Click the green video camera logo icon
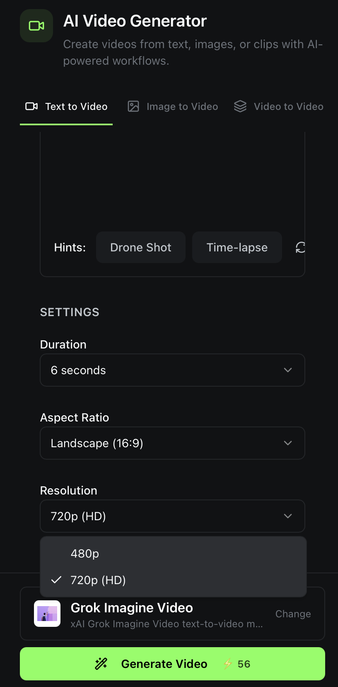Image resolution: width=338 pixels, height=687 pixels. [36, 26]
